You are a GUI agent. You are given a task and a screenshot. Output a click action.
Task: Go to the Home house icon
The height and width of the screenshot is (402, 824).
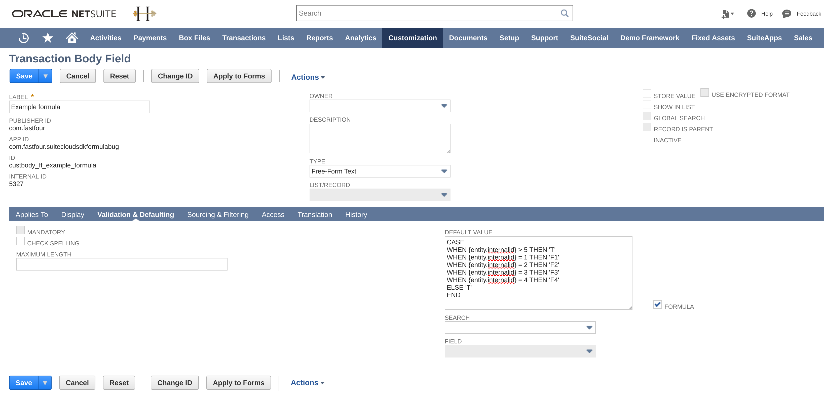tap(72, 38)
